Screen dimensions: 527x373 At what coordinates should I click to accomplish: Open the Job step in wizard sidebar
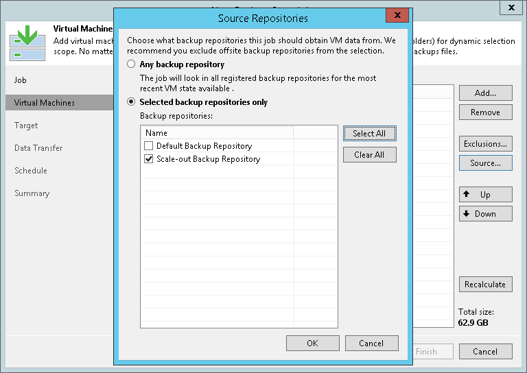[x=20, y=80]
